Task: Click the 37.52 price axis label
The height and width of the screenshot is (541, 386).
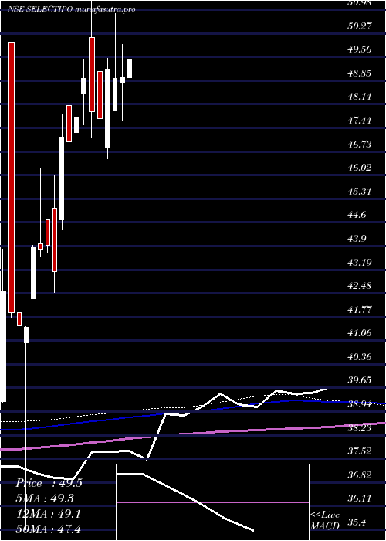Action: point(360,451)
